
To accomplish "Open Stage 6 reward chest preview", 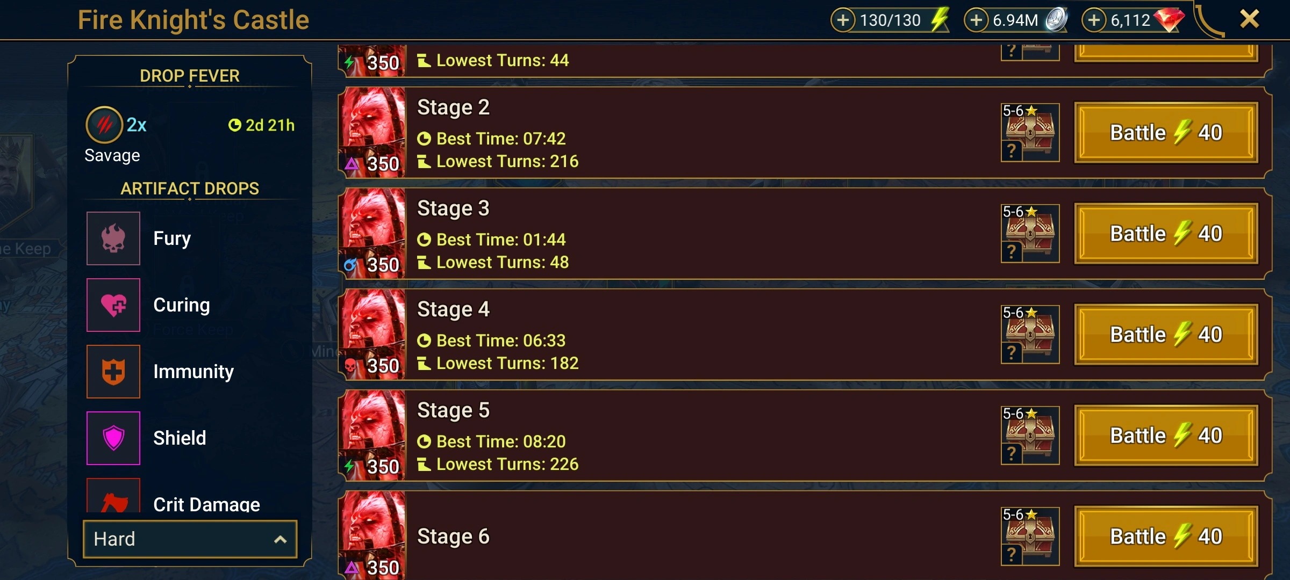I will click(1030, 536).
